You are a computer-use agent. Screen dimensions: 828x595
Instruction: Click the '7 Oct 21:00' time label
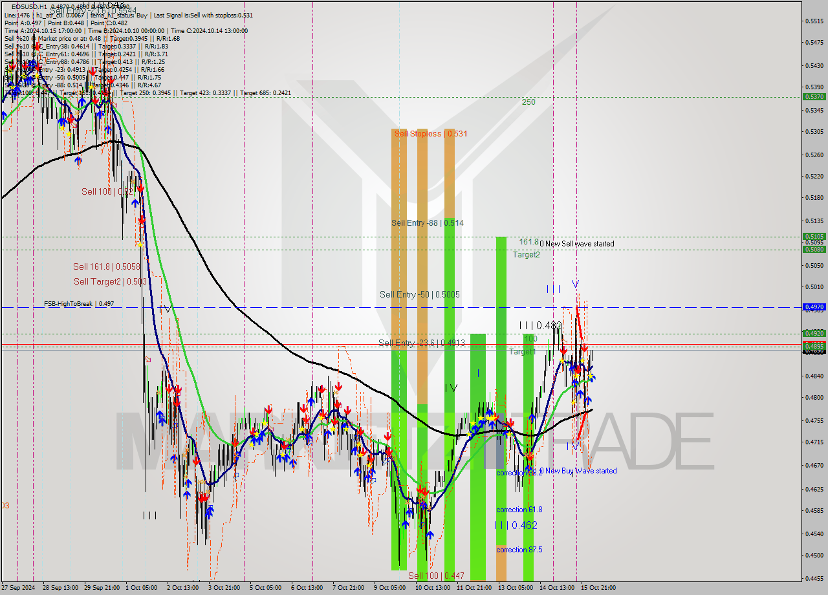348,588
